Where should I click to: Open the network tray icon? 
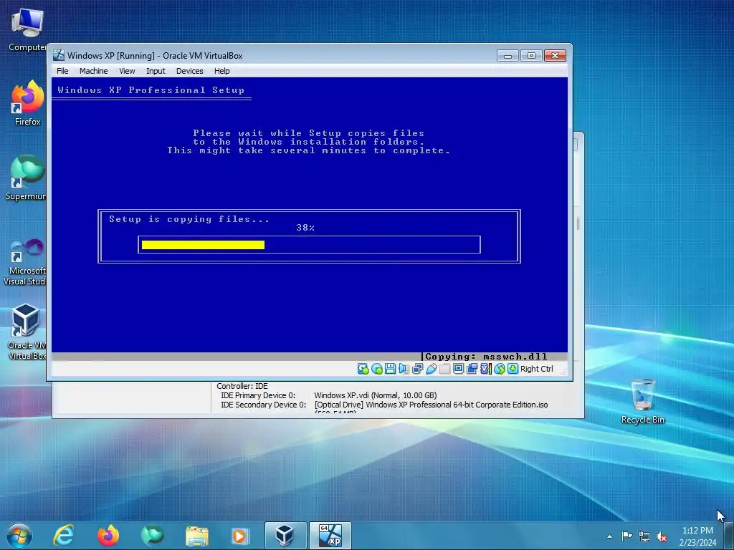point(644,536)
